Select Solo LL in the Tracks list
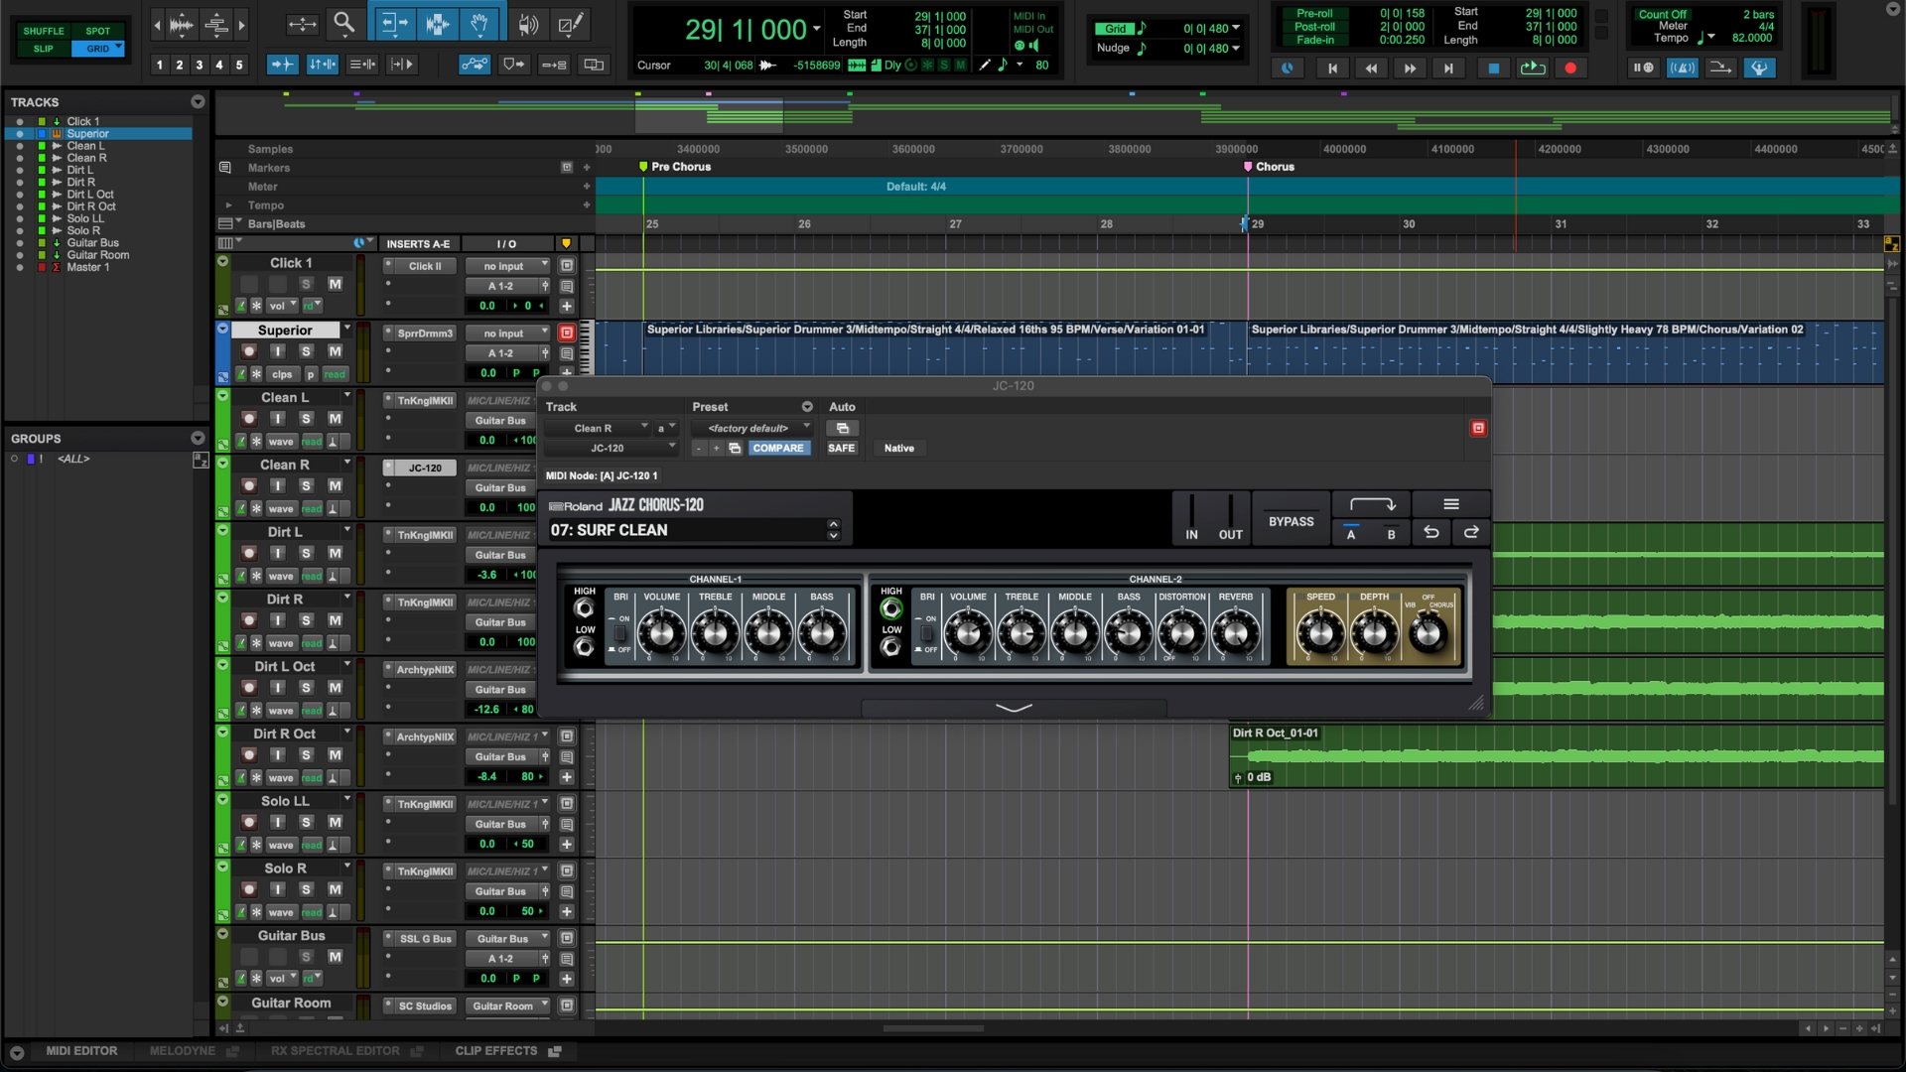1906x1072 pixels. pyautogui.click(x=84, y=218)
